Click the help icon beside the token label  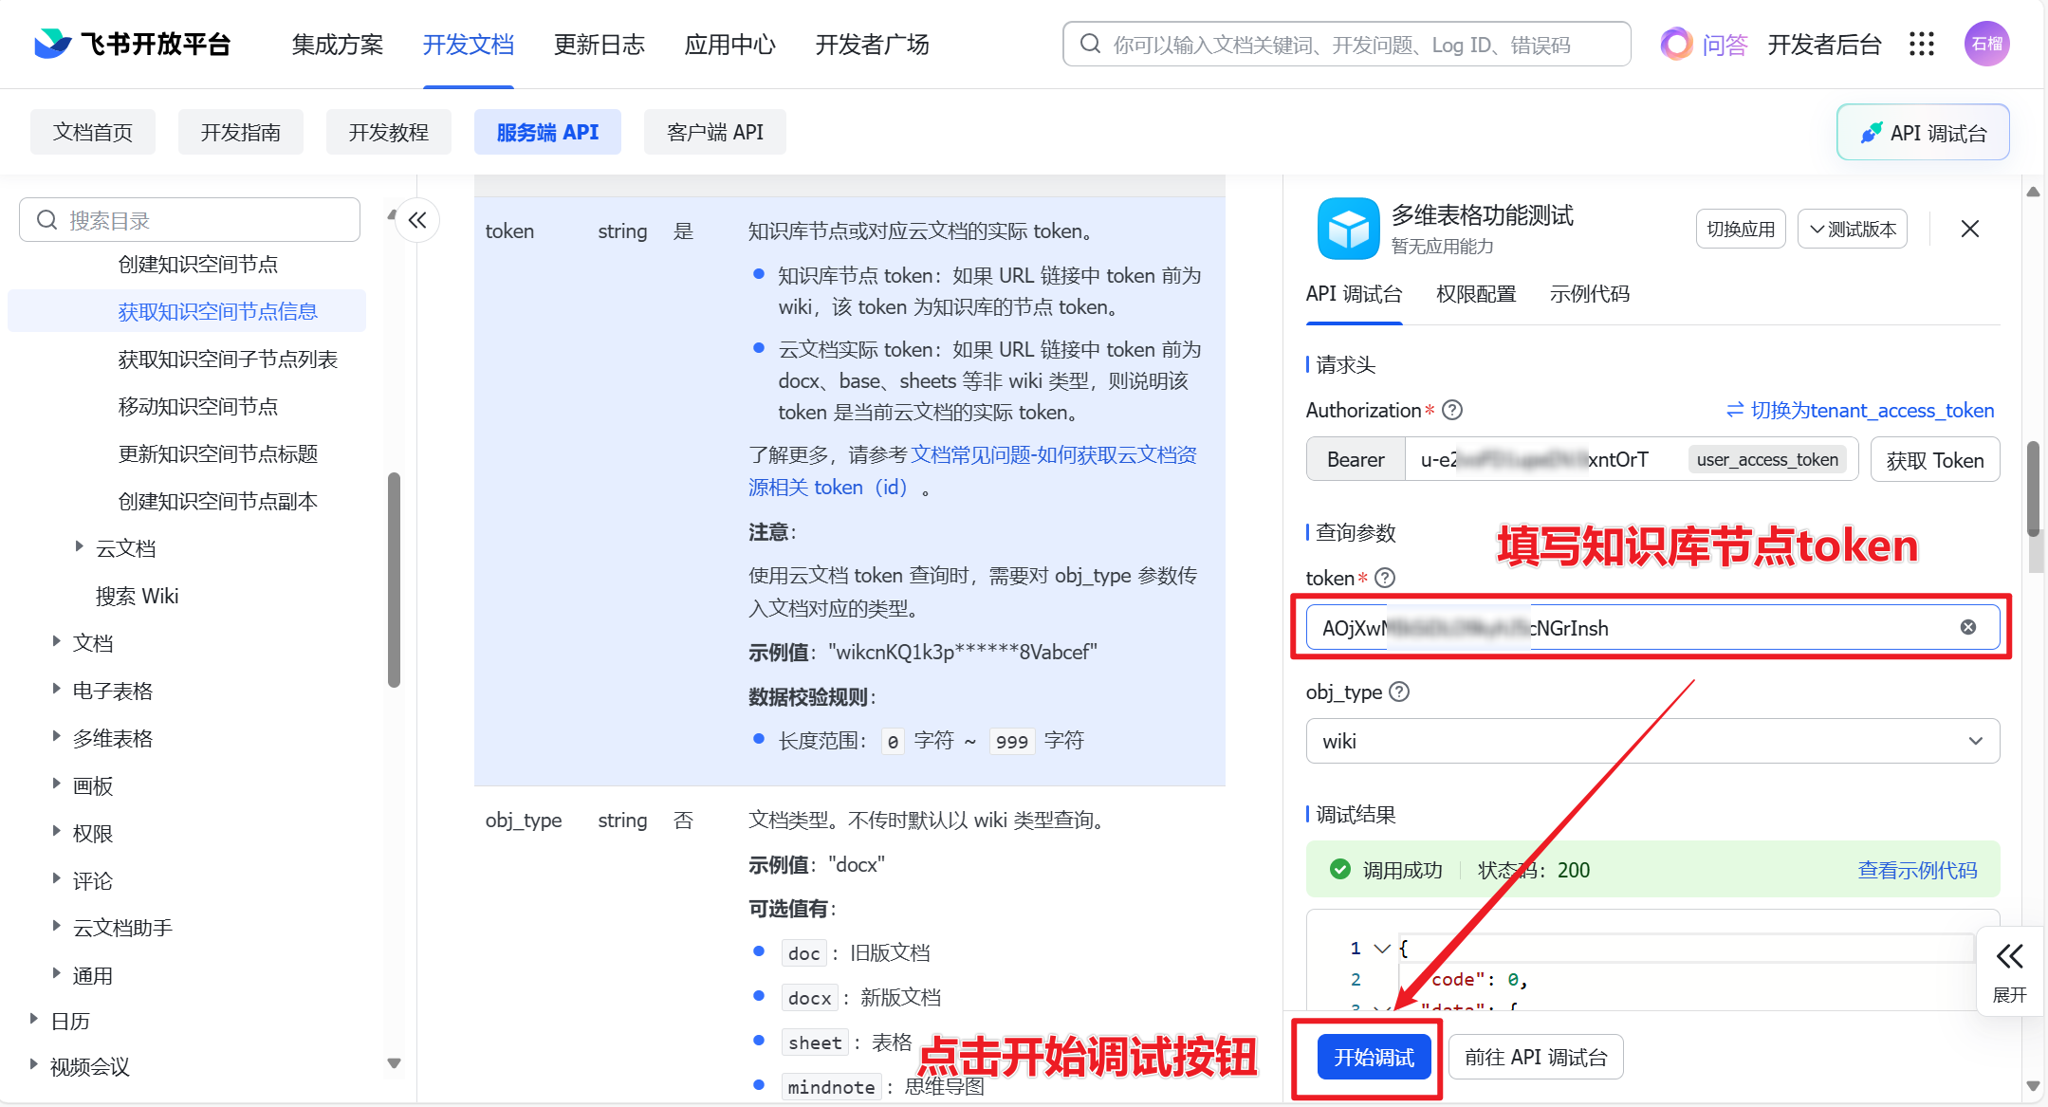[x=1385, y=578]
